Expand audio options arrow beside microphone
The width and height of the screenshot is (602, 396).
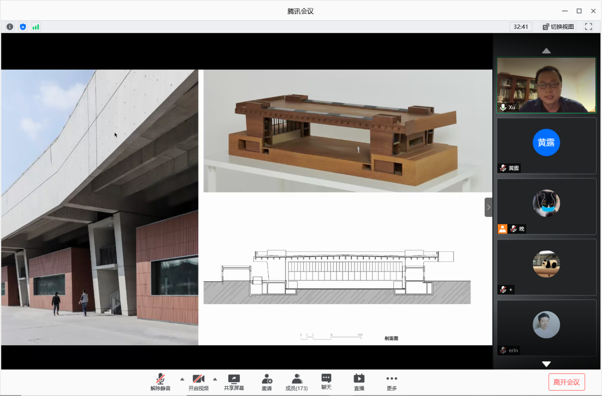[182, 379]
